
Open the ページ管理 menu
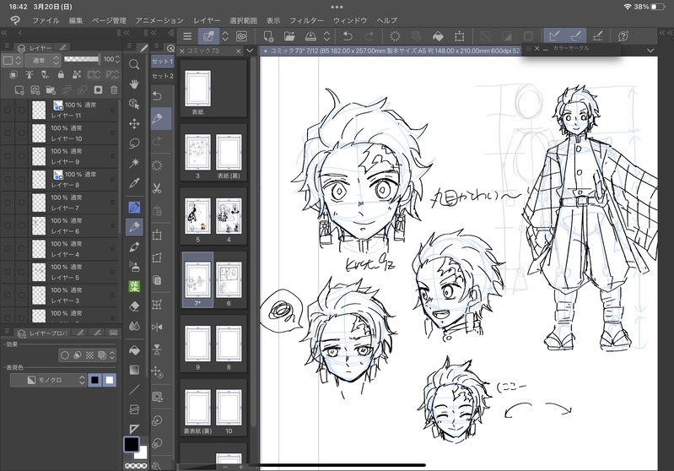109,20
